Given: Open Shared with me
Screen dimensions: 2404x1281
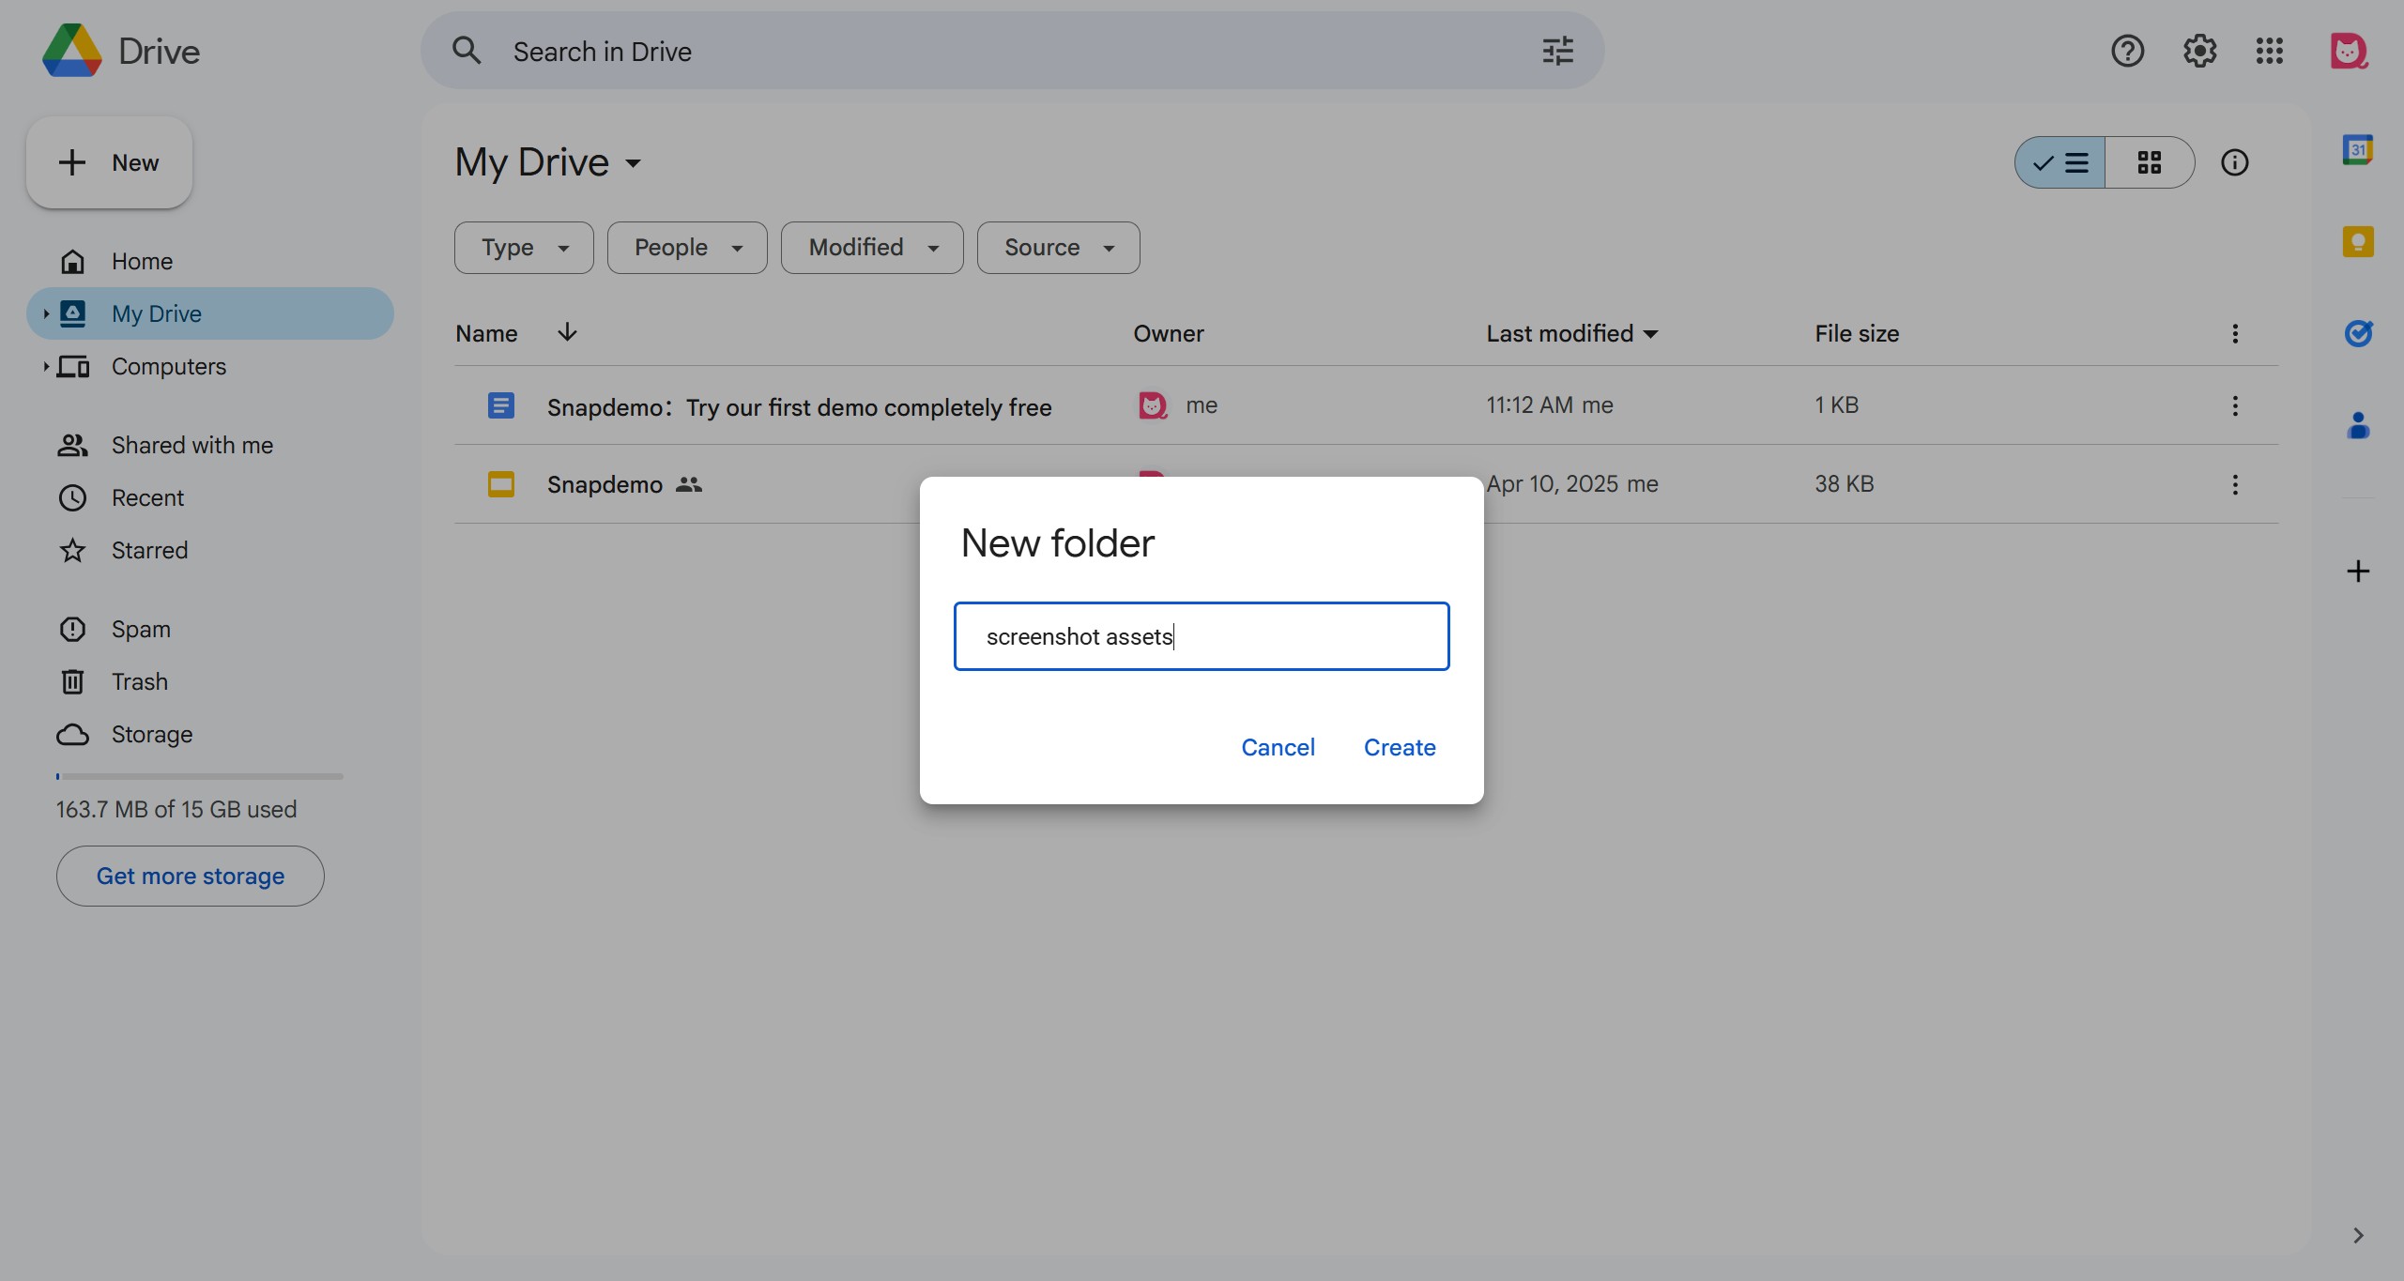Looking at the screenshot, I should coord(210,445).
